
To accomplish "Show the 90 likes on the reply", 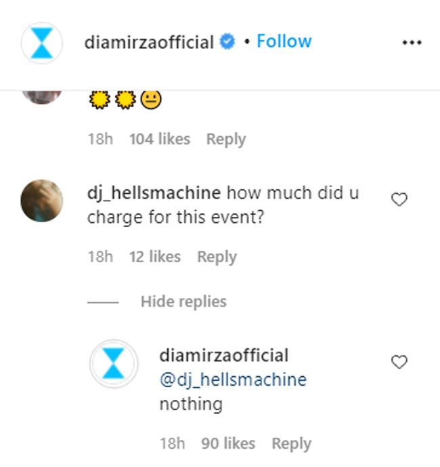I will (228, 443).
